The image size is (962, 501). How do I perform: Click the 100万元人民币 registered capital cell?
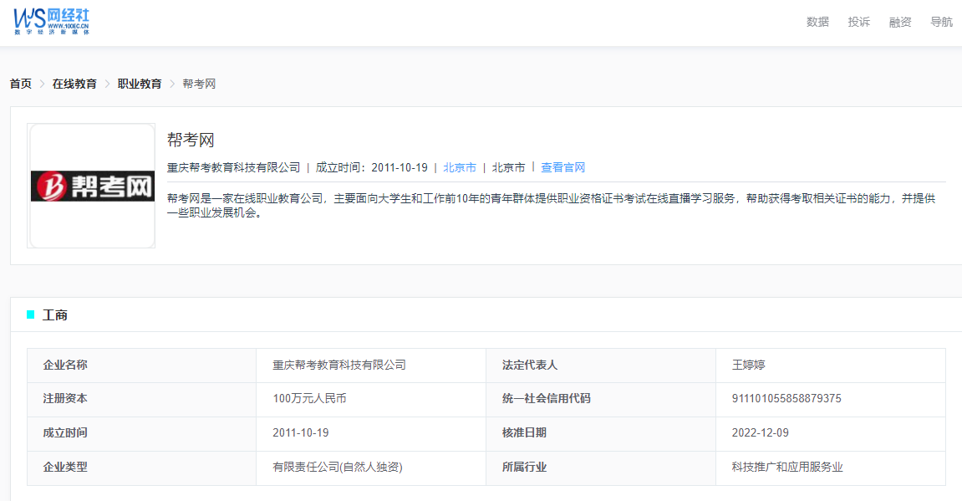pyautogui.click(x=309, y=399)
